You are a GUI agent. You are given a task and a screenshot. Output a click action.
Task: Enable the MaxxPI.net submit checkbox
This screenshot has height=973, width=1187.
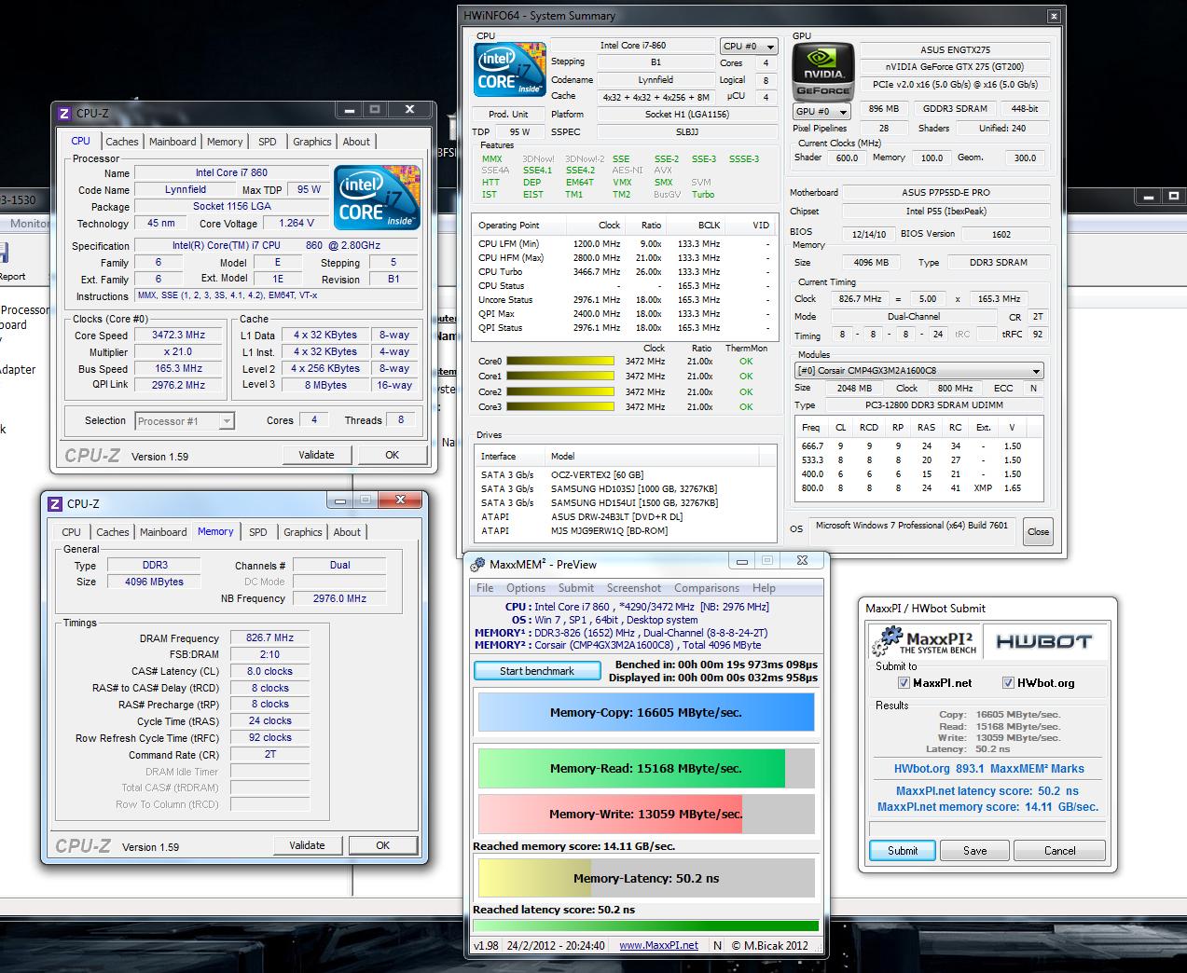click(903, 683)
